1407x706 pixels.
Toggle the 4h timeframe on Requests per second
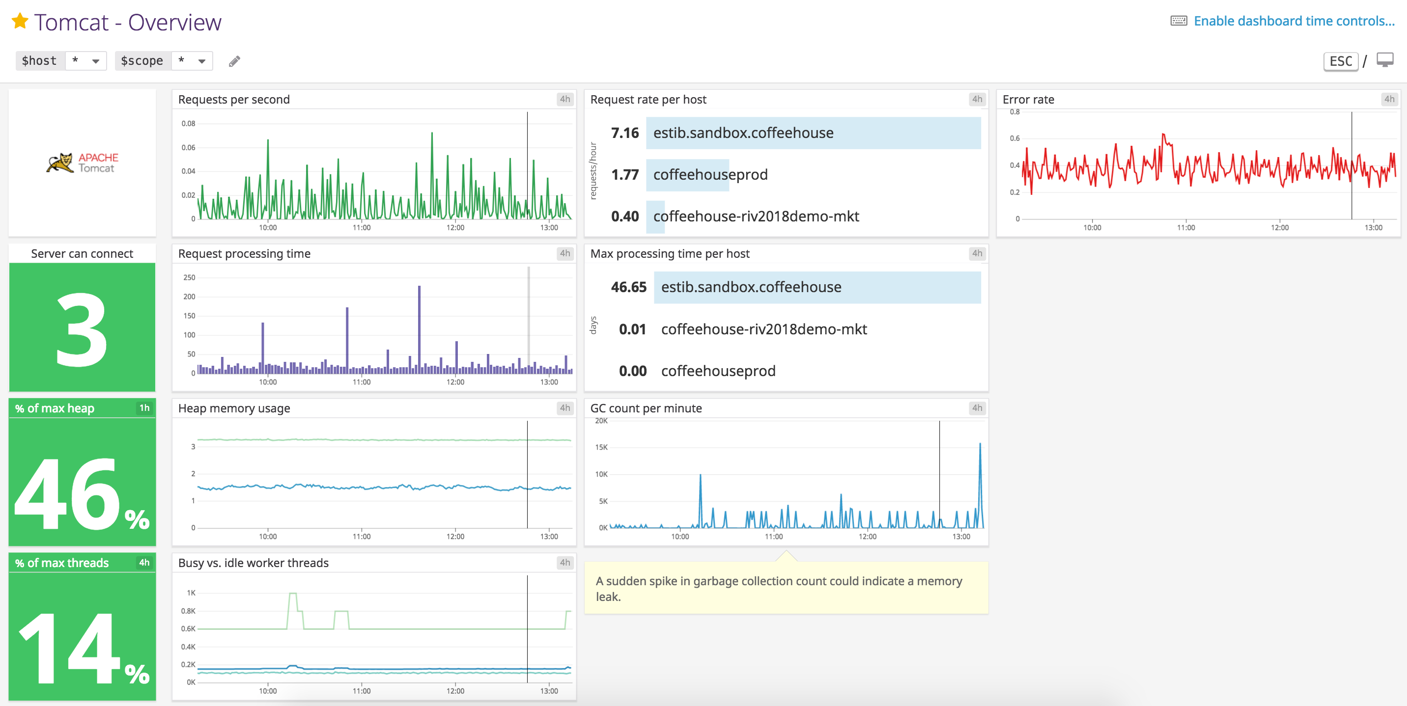pos(565,99)
